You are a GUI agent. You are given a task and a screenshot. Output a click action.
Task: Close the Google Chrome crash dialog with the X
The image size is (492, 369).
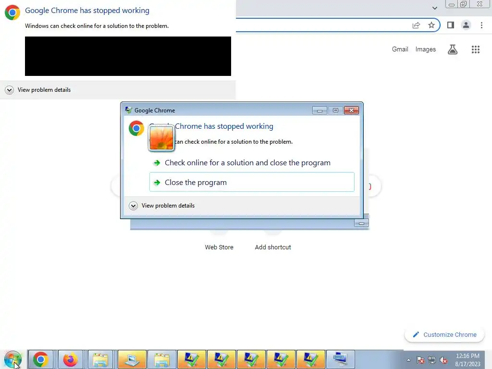point(351,111)
